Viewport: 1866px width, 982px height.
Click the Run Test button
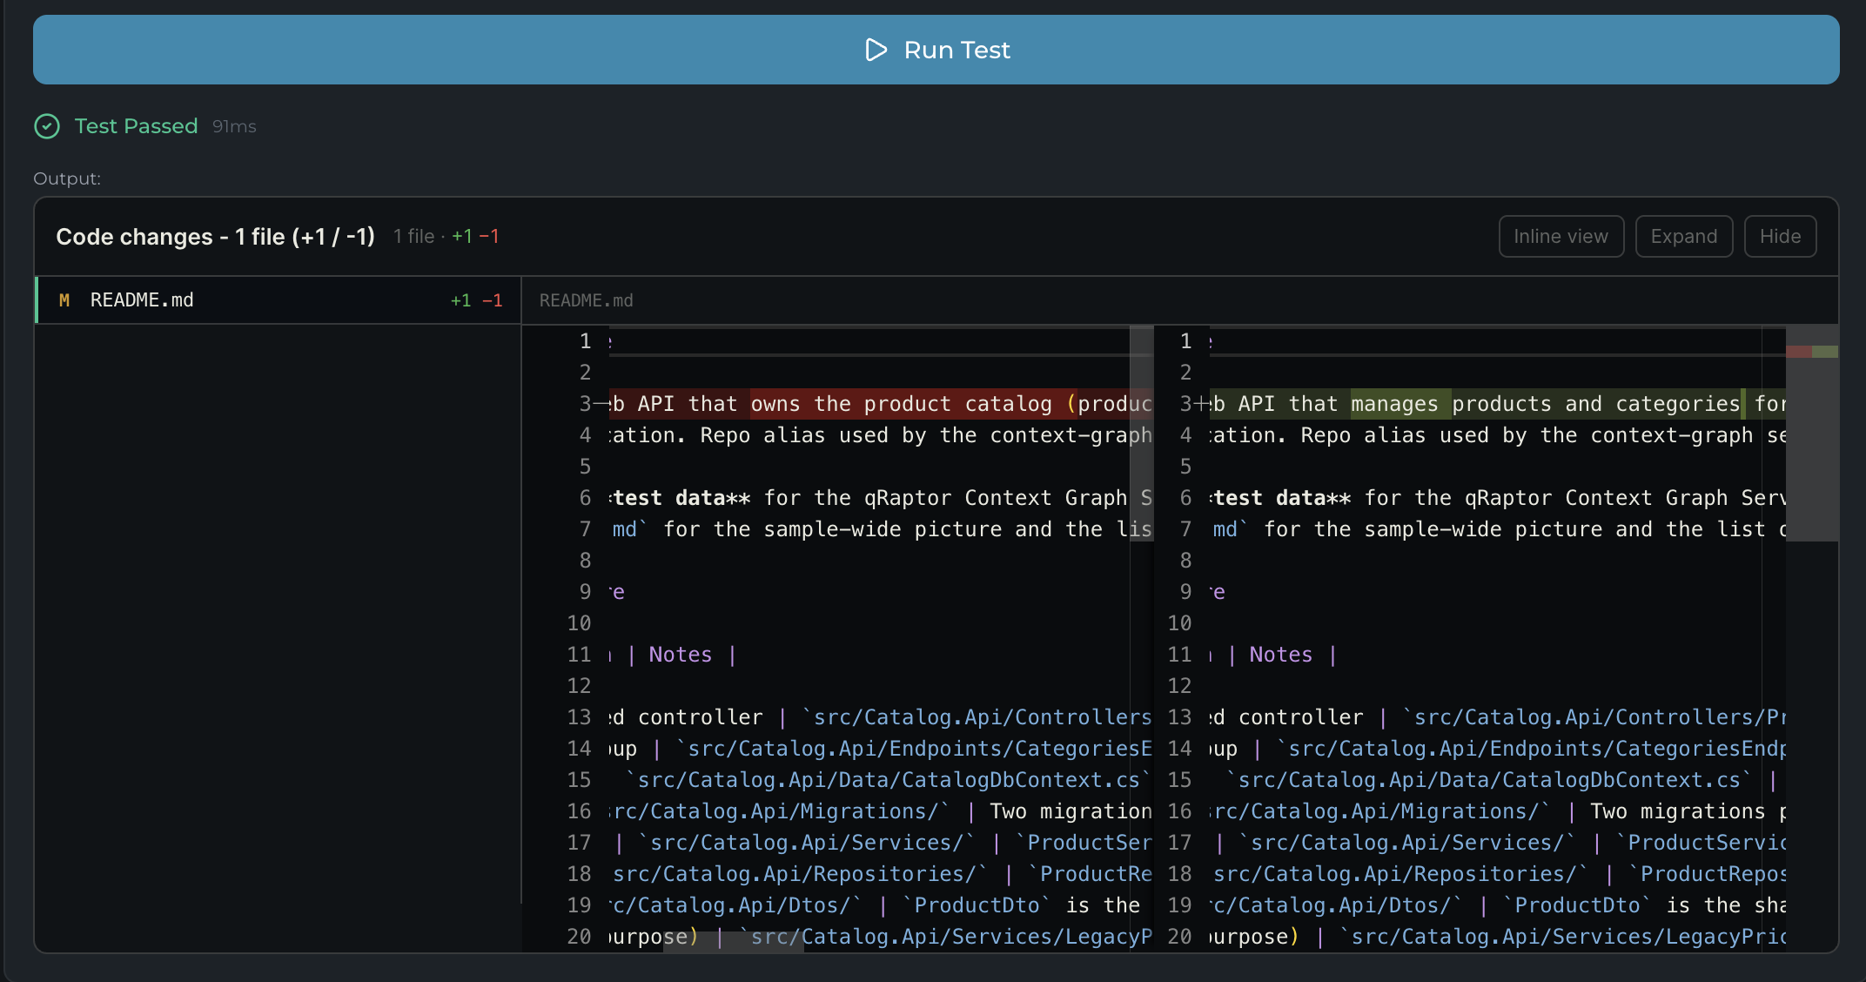(x=936, y=50)
